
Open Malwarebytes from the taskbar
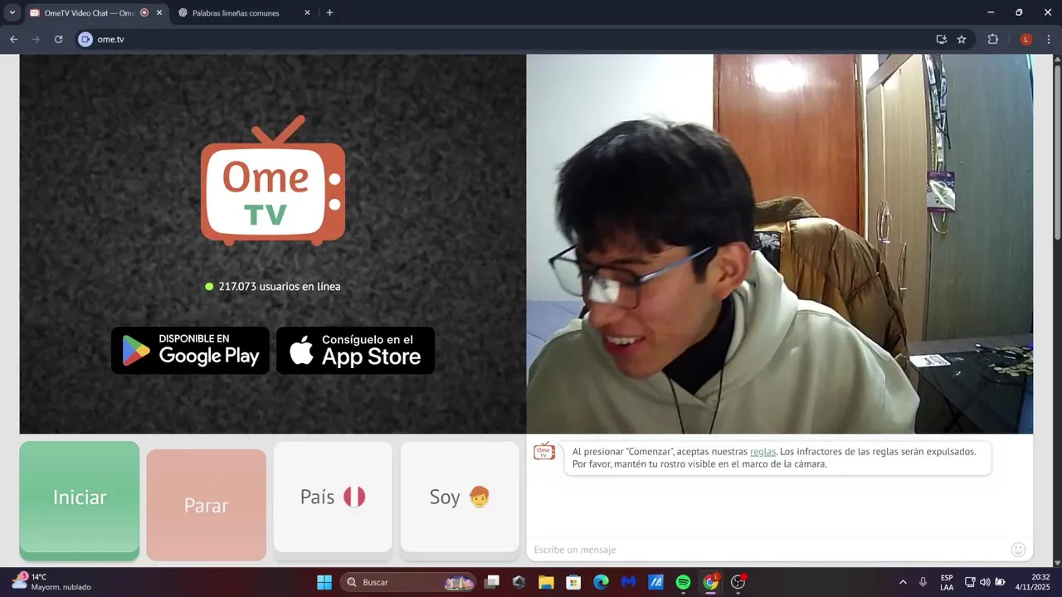point(628,582)
